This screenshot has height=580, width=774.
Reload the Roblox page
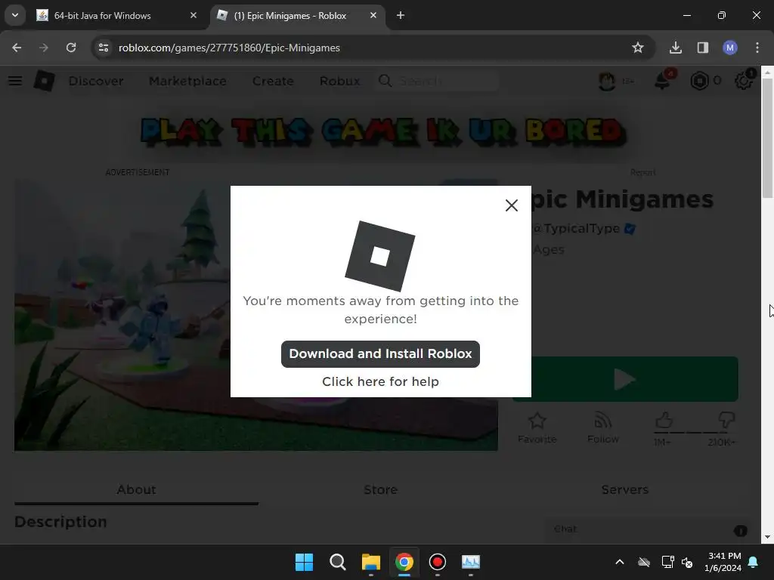[71, 48]
